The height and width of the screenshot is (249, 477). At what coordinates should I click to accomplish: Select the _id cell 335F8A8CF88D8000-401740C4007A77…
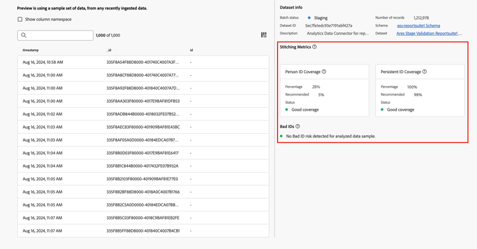142,75
